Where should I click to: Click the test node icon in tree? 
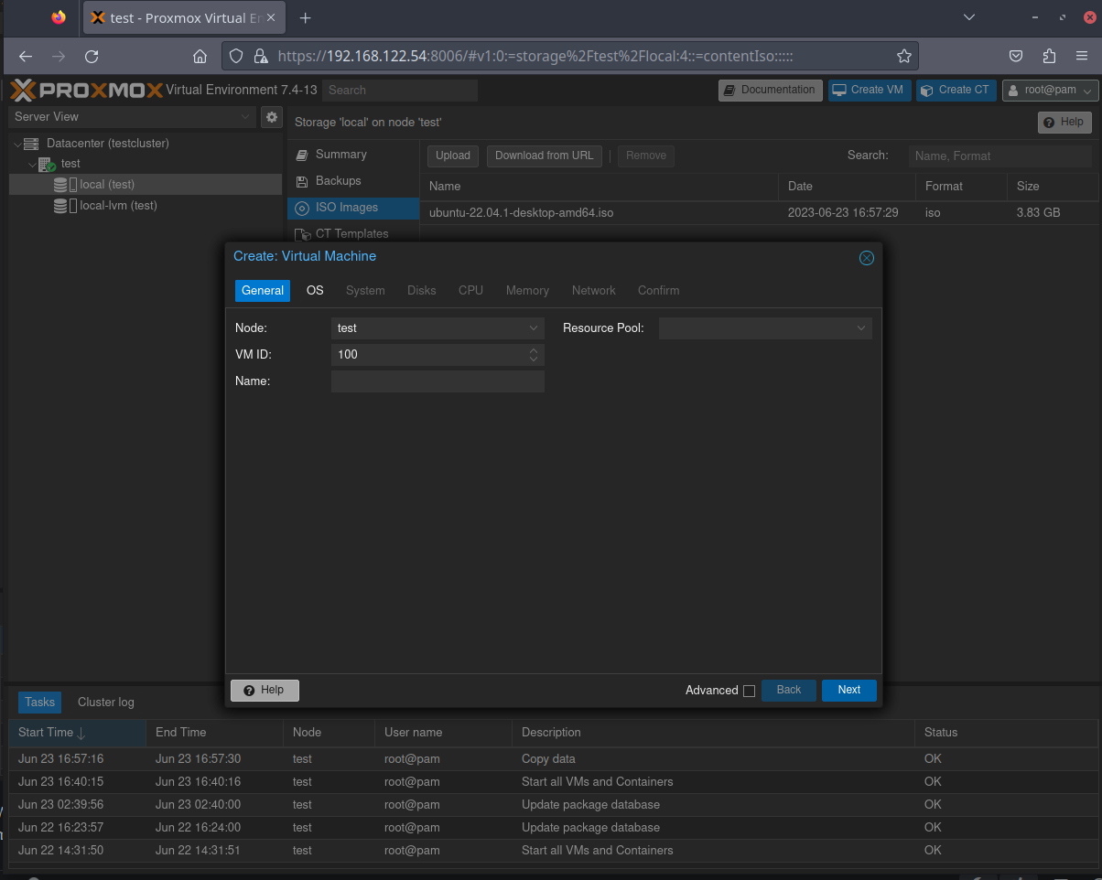pos(47,164)
